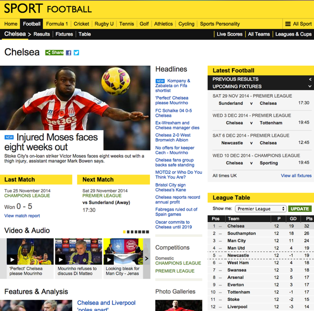Click the green Share button
314x311 pixels.
point(55,52)
